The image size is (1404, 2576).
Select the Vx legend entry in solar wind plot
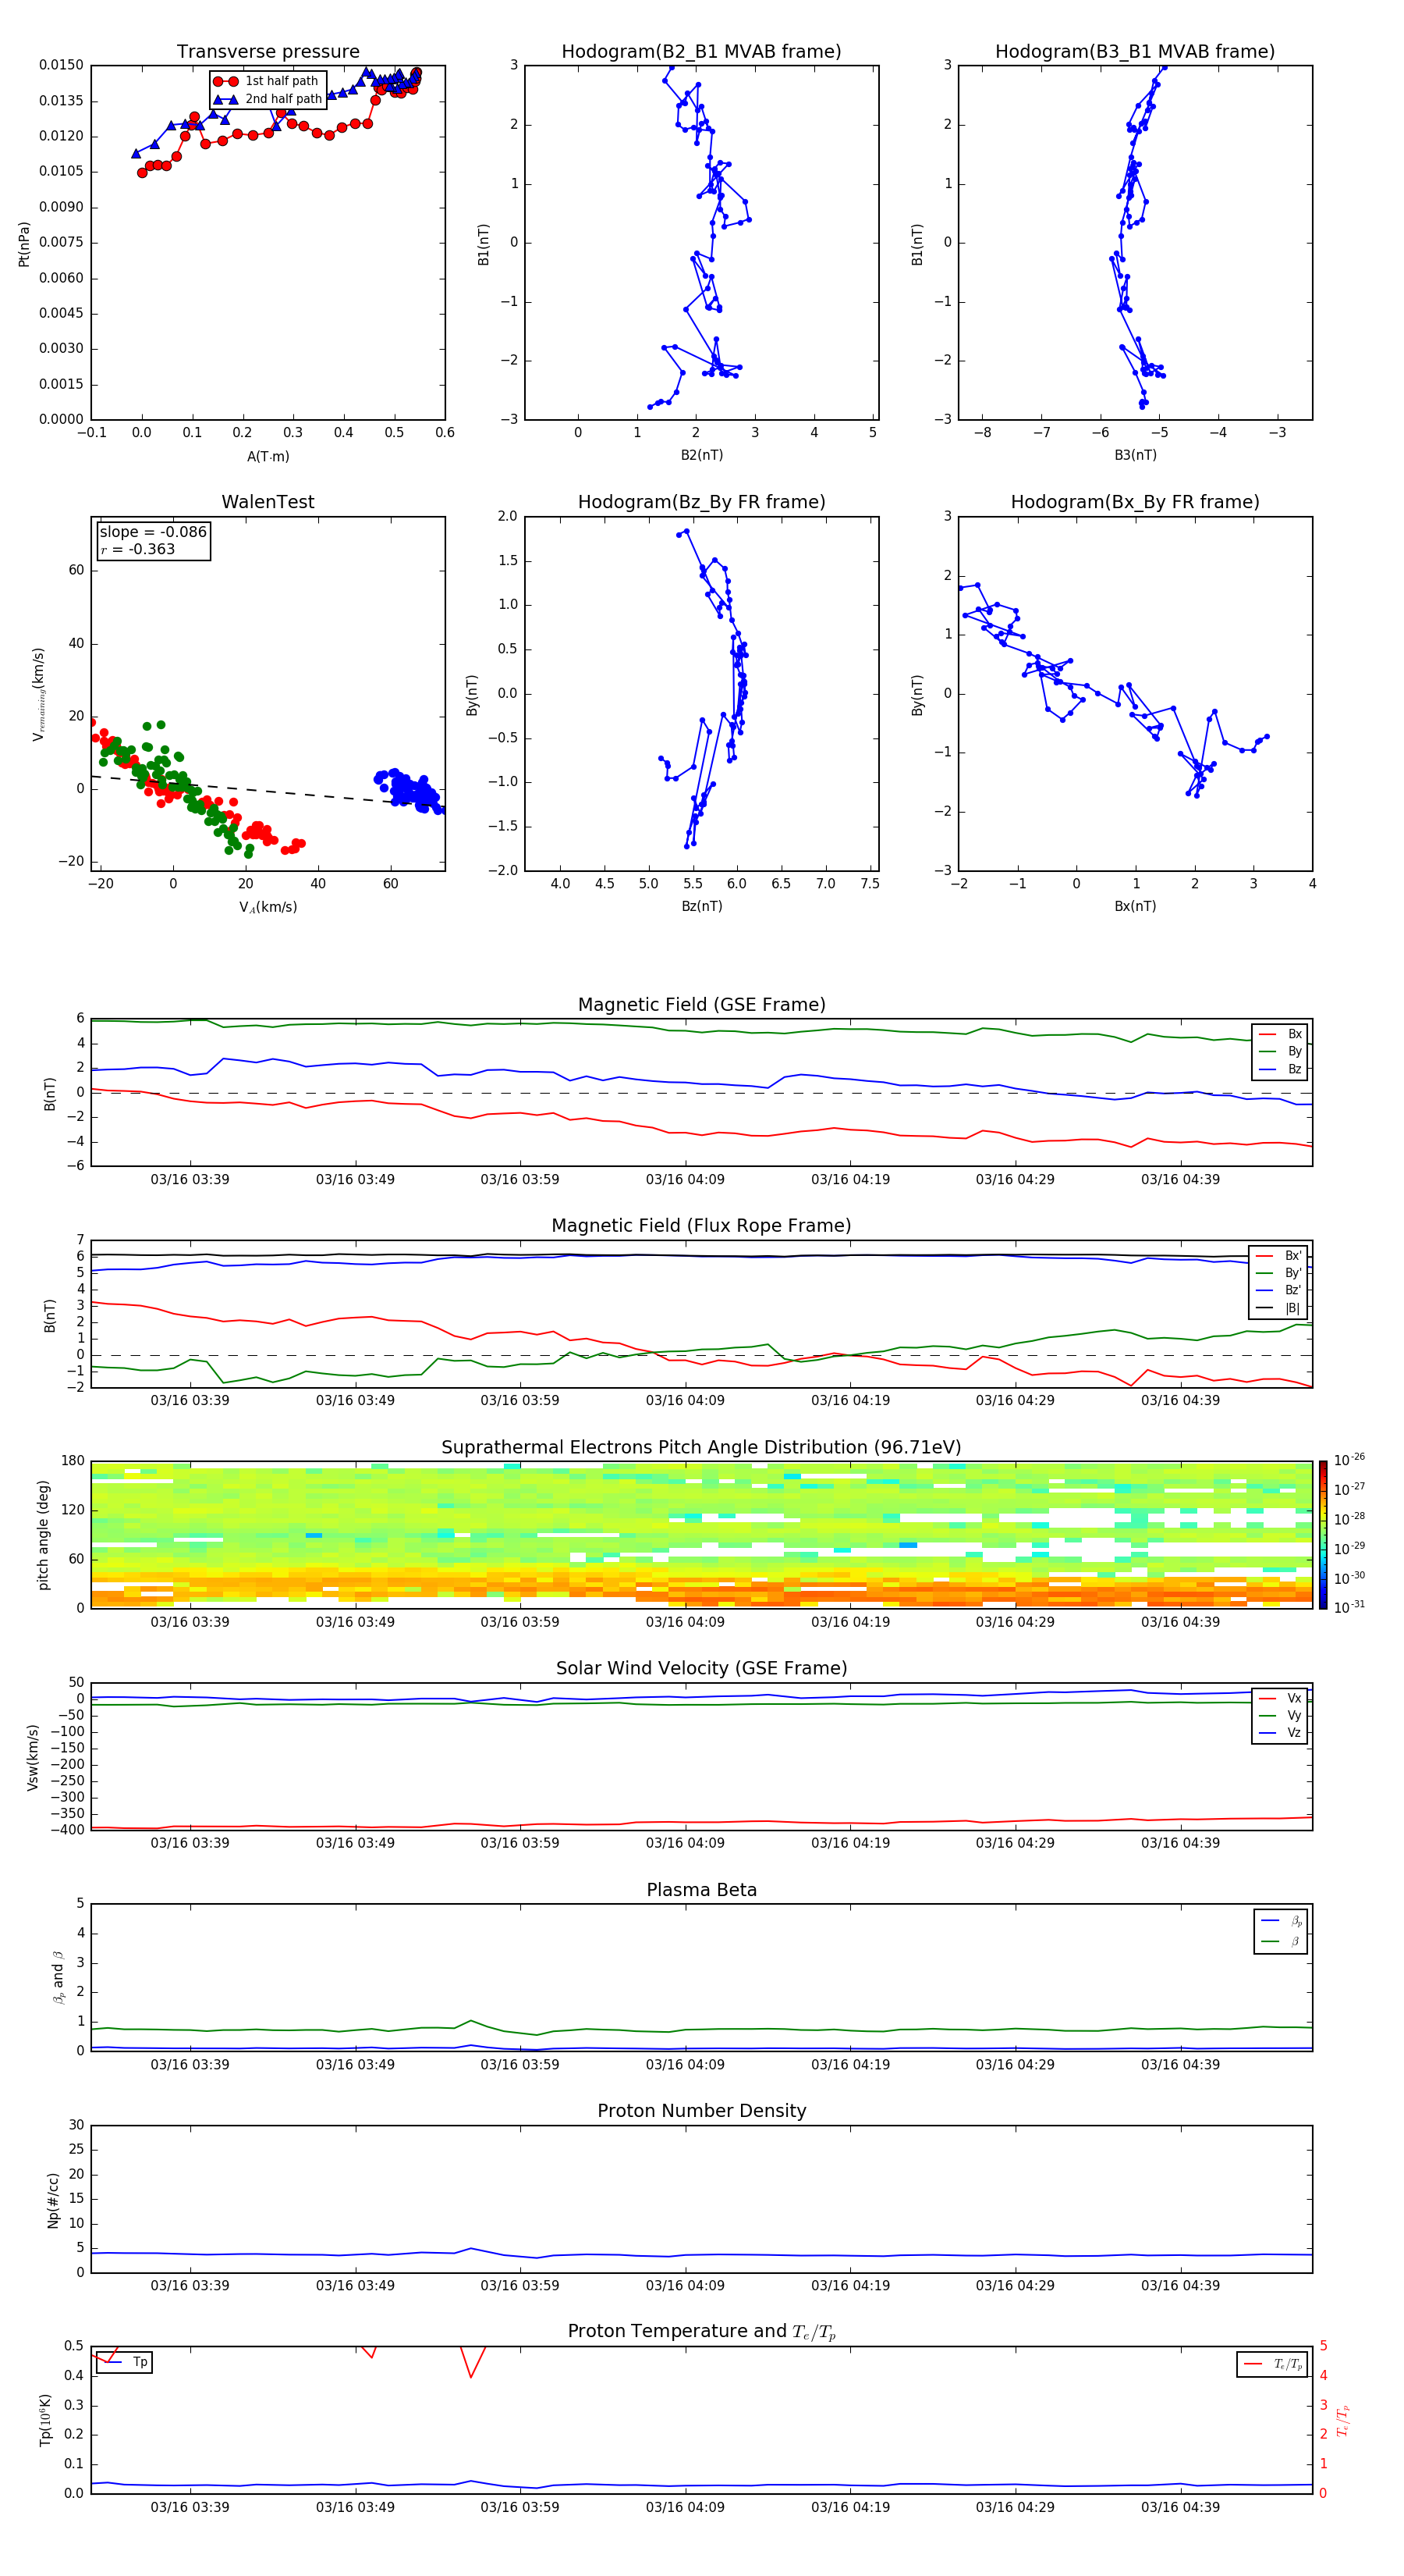1280,1698
